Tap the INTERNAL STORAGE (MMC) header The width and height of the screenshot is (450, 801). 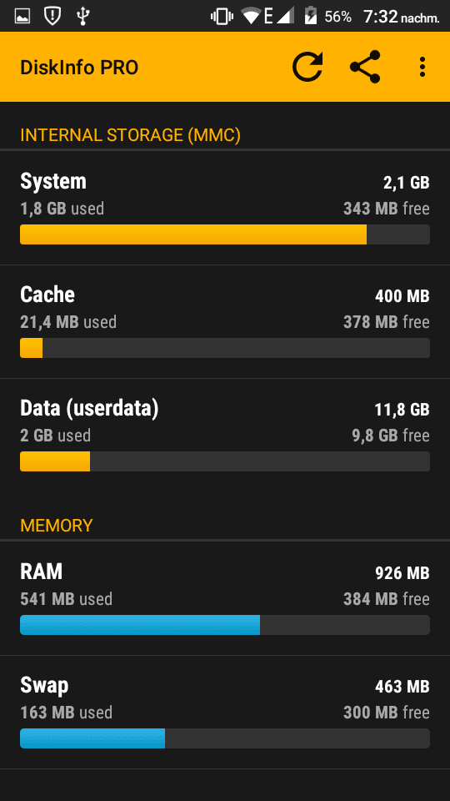click(x=130, y=135)
